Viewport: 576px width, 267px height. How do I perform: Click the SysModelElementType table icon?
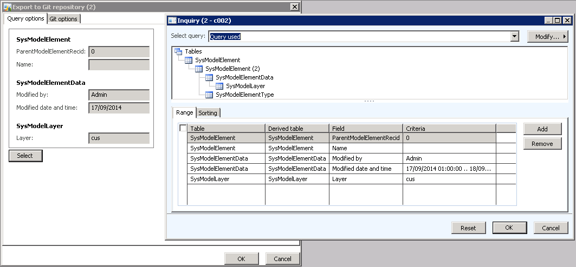(209, 95)
